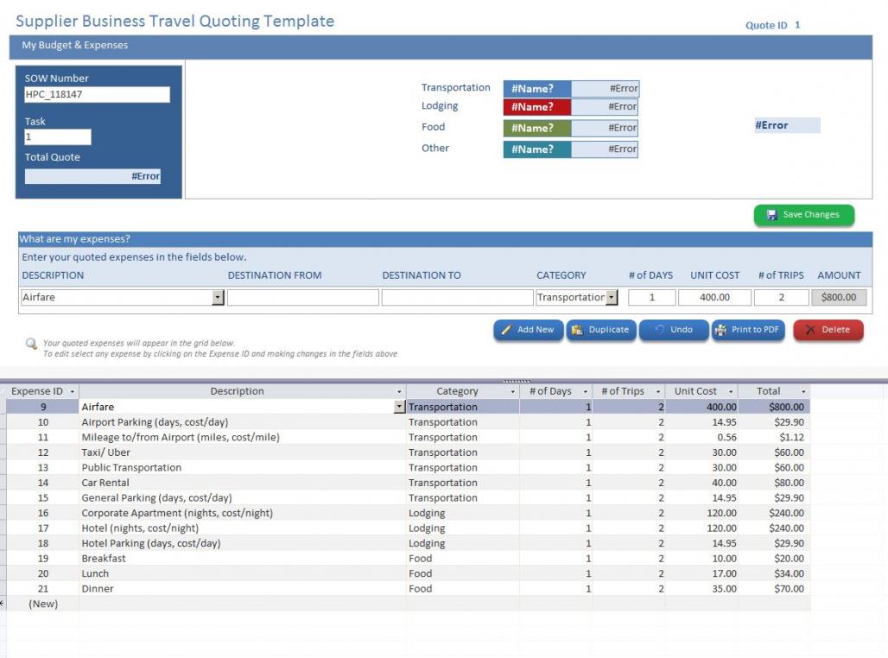
Task: Click the green Food #Name? box
Action: [x=537, y=128]
